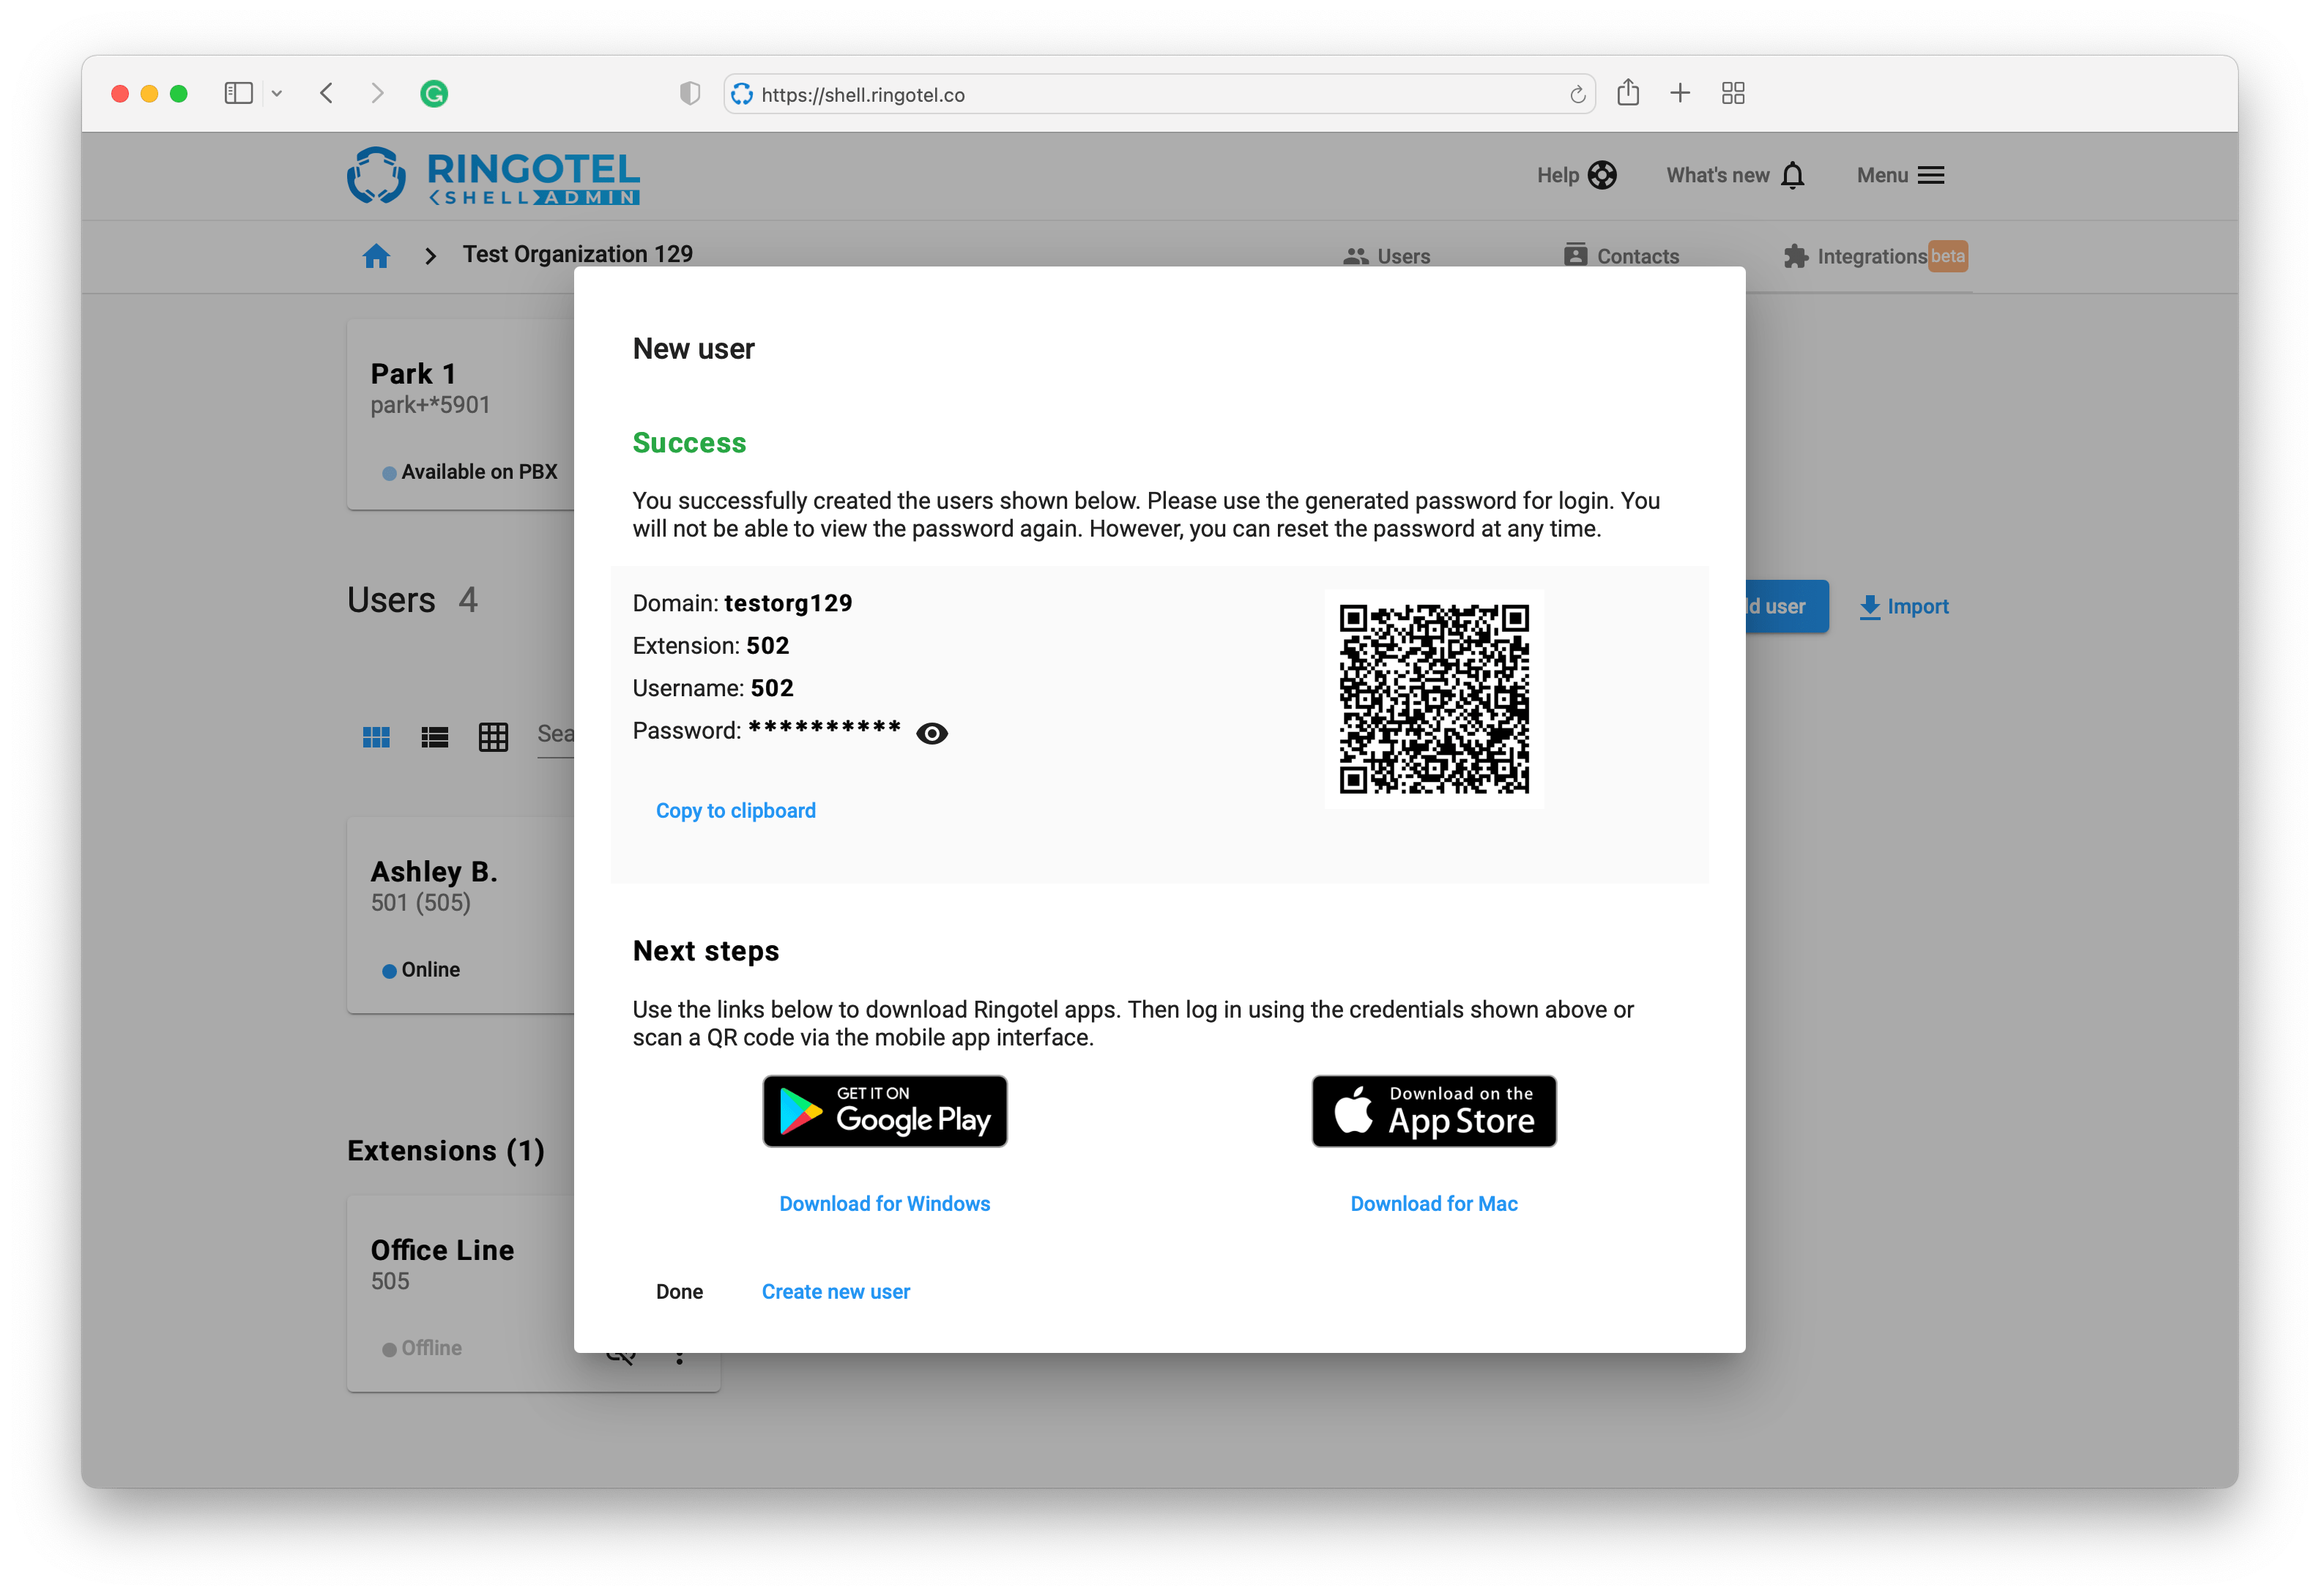Image resolution: width=2320 pixels, height=1596 pixels.
Task: Click the Offline status on Office Line
Action: click(x=421, y=1347)
